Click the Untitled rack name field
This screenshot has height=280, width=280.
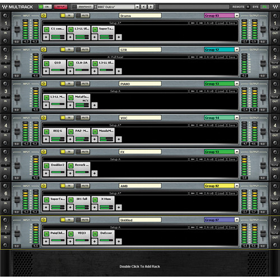click(x=140, y=220)
